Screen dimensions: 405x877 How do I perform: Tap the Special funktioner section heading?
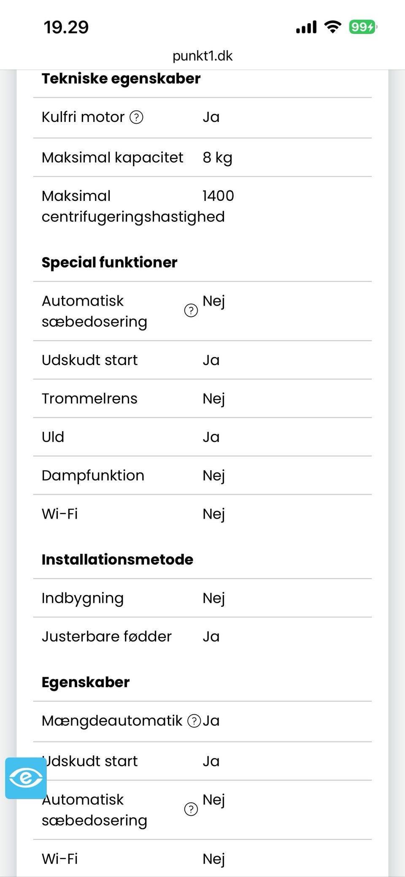[109, 263]
